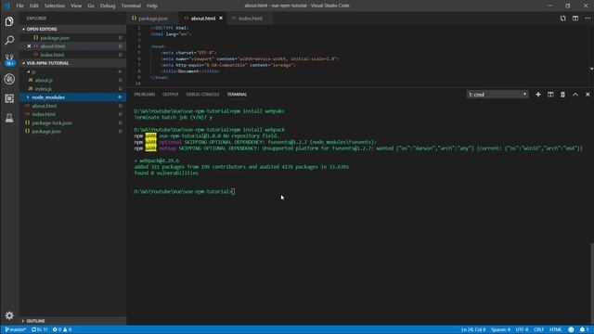This screenshot has width=594, height=334.
Task: Click the split editor icon
Action: tap(575, 19)
